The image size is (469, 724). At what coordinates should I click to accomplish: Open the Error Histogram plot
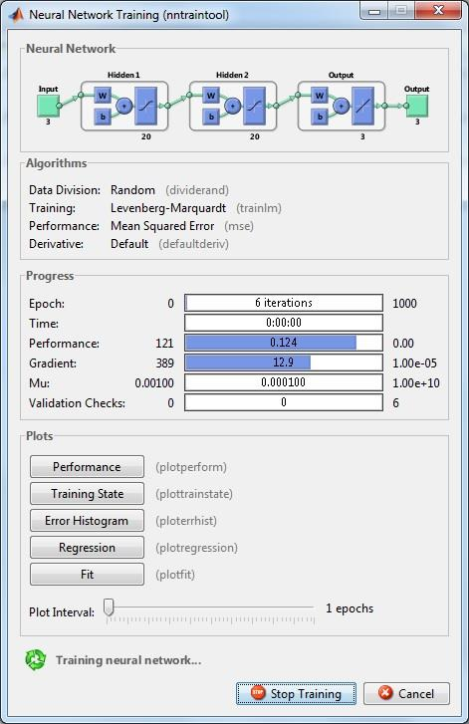87,521
